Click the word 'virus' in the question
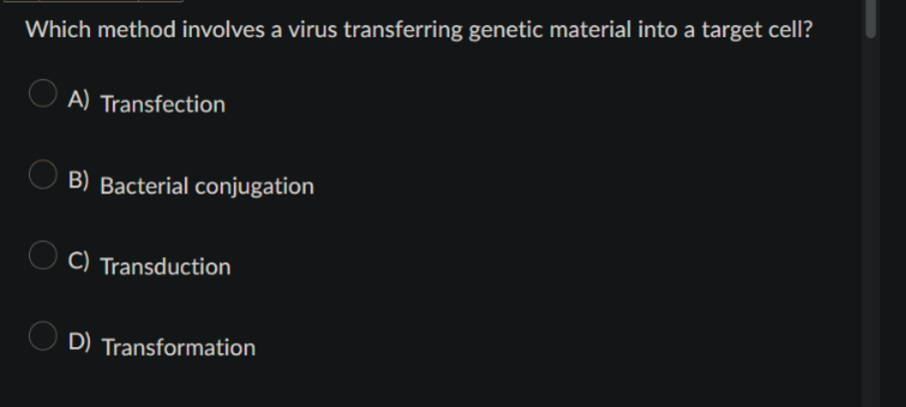906x407 pixels. (313, 30)
